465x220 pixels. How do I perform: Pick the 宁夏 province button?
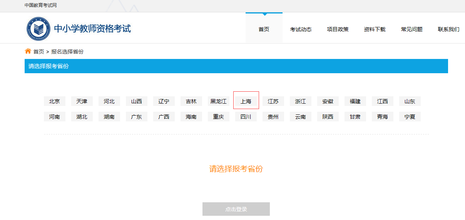point(410,117)
